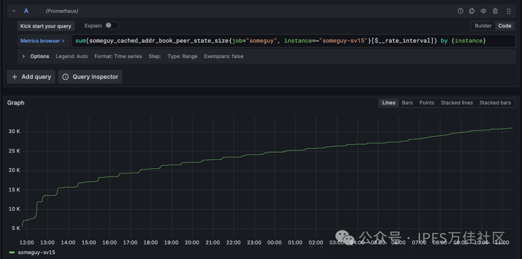Click the 12:00 x-axis time label
This screenshot has height=259, width=522.
click(27, 243)
